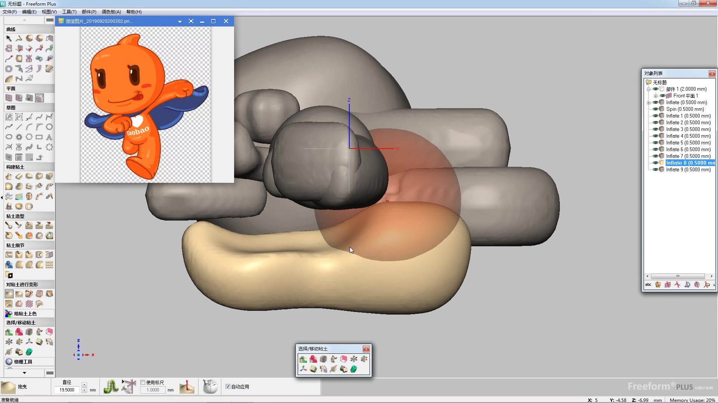Select Inflate 3 (0.5000 mm) in object list
718x403 pixels.
pos(688,129)
